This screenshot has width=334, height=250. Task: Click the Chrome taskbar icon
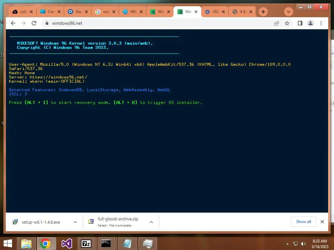45,243
